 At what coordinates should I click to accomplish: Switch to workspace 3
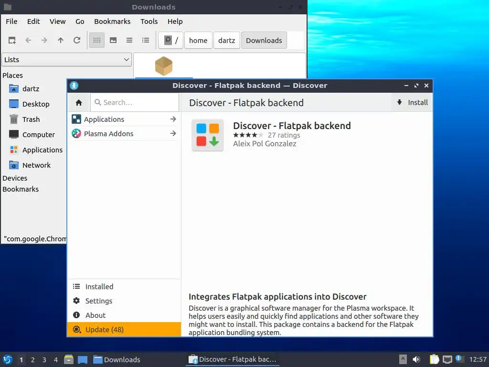(44, 360)
